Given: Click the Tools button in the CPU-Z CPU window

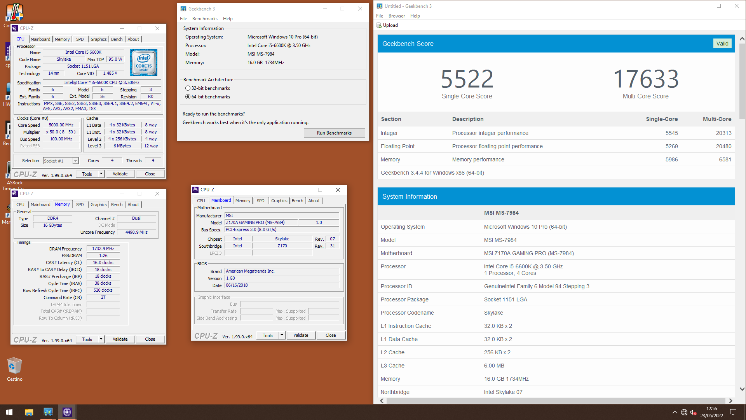Looking at the screenshot, I should point(87,174).
